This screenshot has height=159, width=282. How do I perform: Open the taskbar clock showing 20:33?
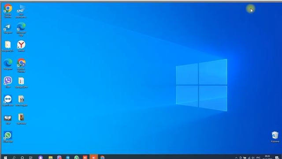pos(267,157)
